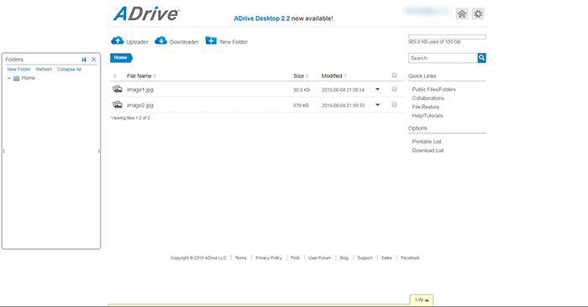Open Blog footer link
588x307 pixels.
tap(344, 258)
